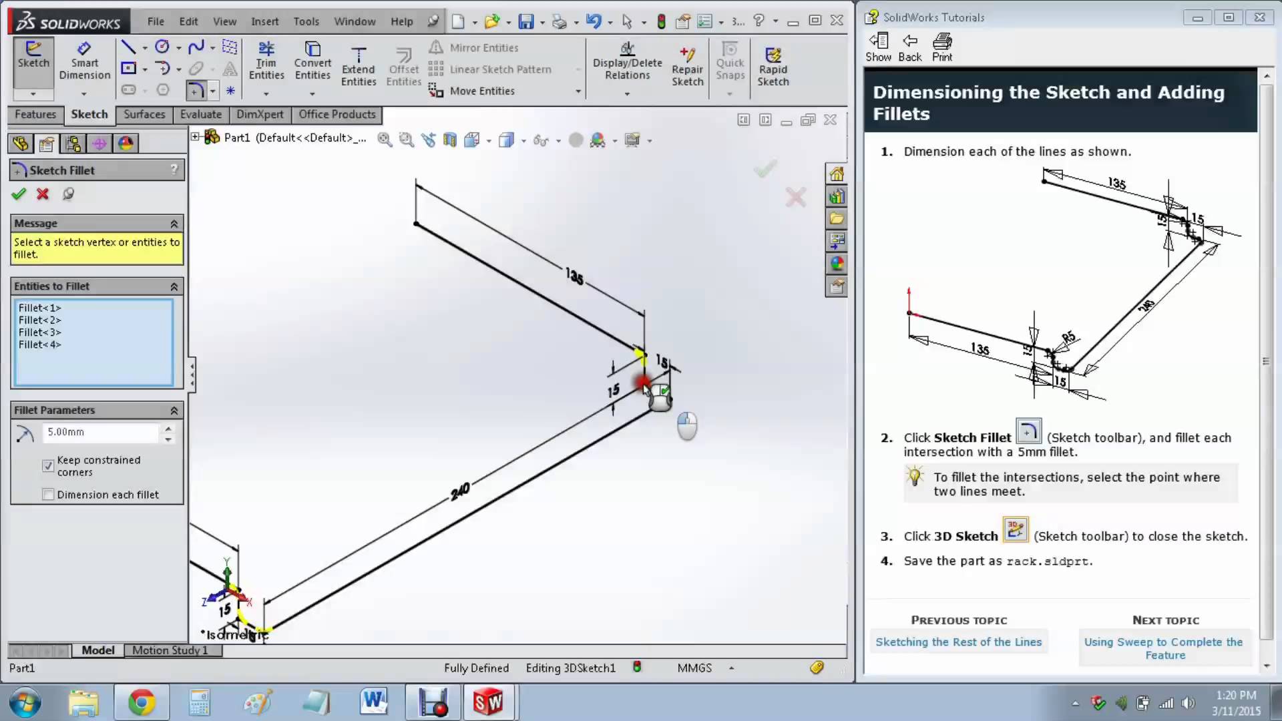The width and height of the screenshot is (1282, 721).
Task: Click the 5.00mm fillet radius input field
Action: (100, 433)
